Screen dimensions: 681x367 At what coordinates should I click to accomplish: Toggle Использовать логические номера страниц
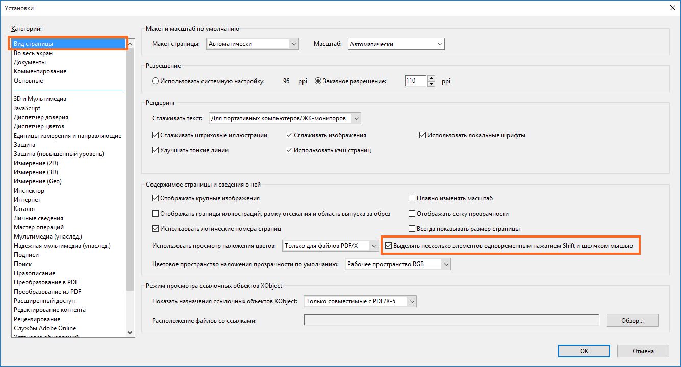156,229
